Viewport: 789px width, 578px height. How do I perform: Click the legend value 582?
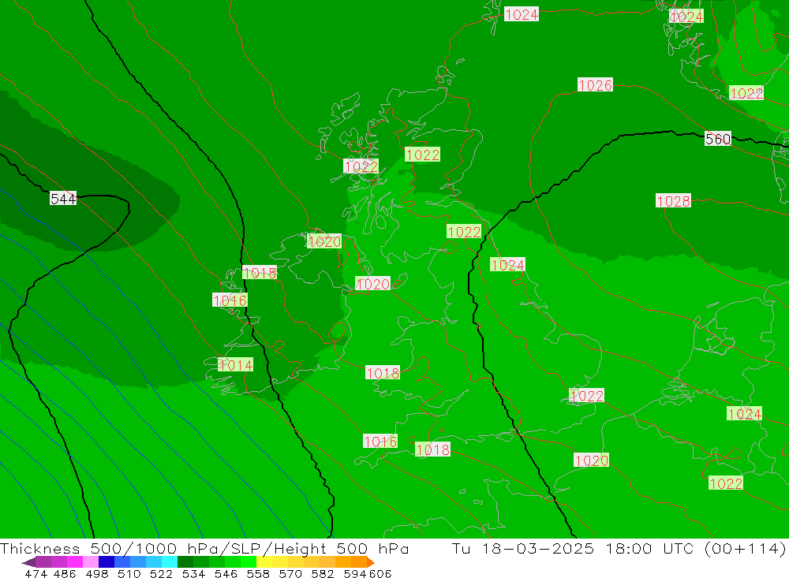pos(322,573)
